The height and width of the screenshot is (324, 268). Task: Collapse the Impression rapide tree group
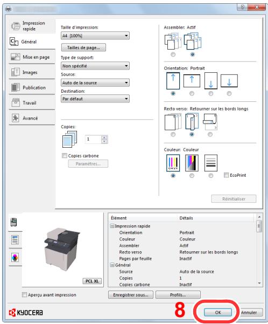(112, 226)
